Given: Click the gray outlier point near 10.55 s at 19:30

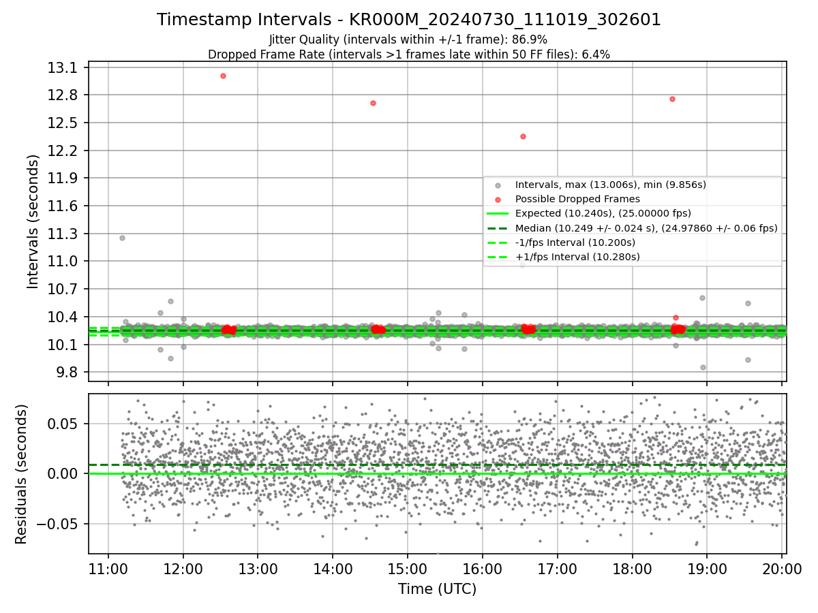Looking at the screenshot, I should tap(748, 303).
